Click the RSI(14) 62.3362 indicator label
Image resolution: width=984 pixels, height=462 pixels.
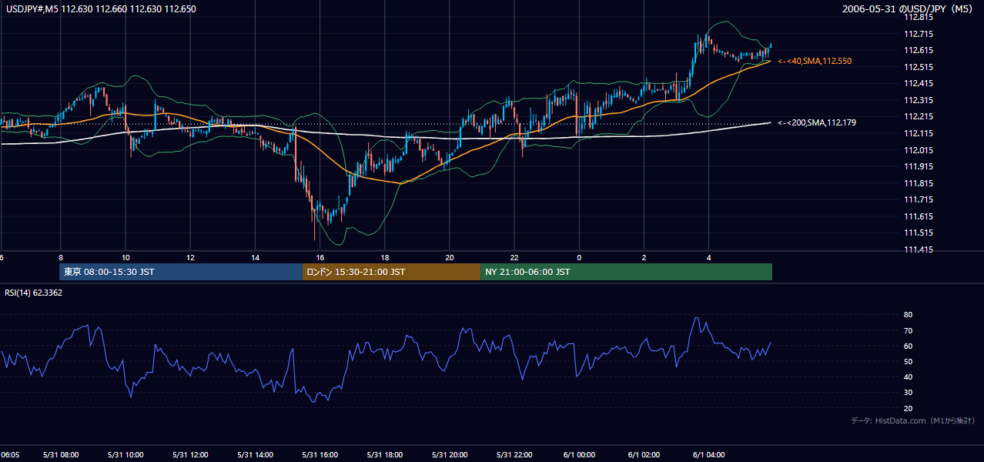[x=34, y=293]
